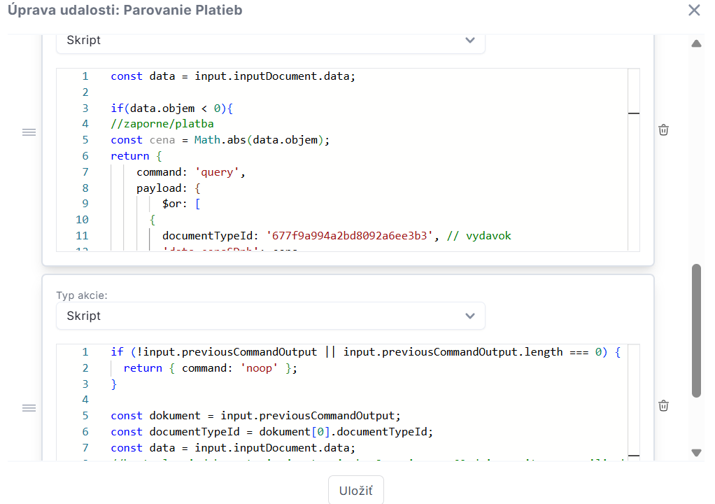Click the documentTypeId string on line 11

pyautogui.click(x=350, y=236)
